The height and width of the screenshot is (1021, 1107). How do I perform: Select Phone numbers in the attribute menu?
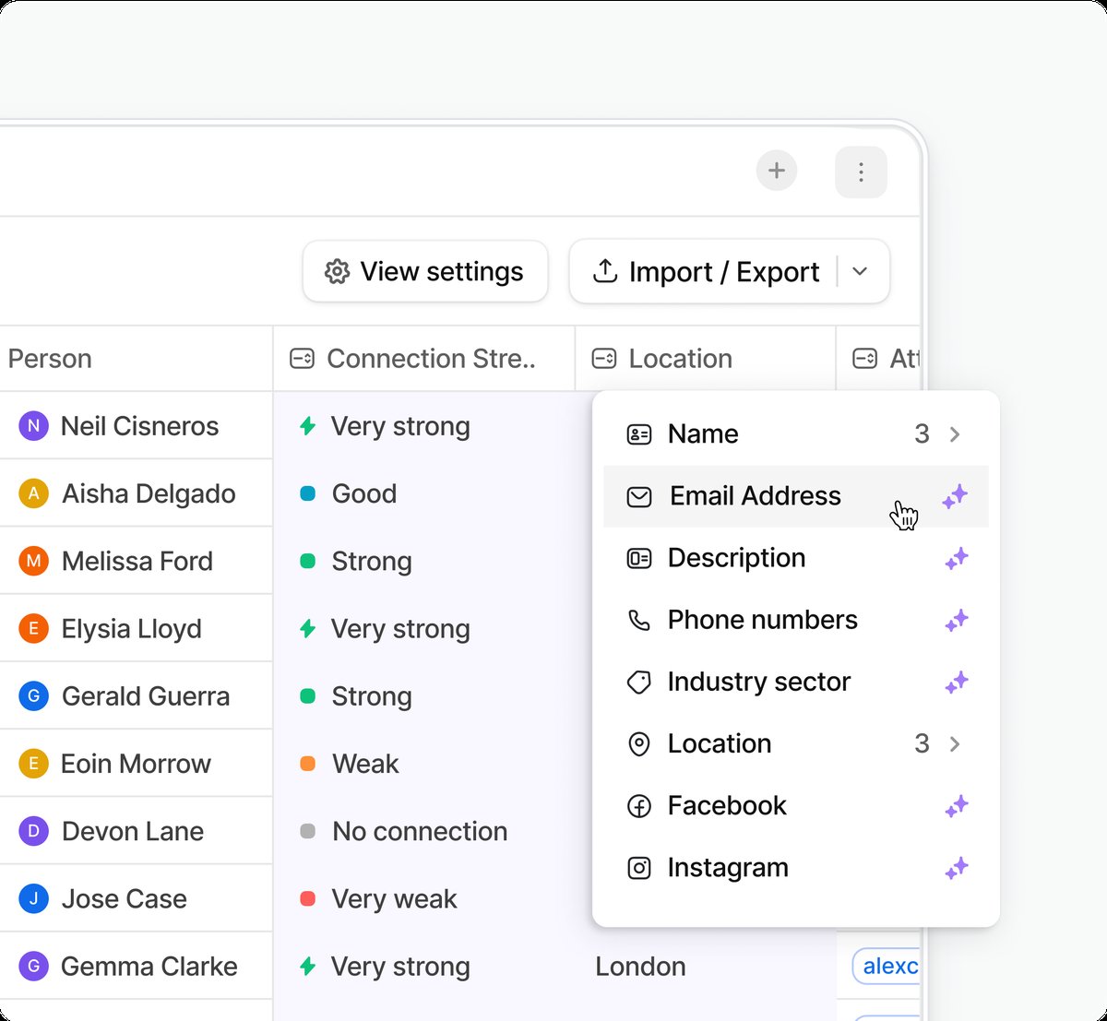(x=762, y=621)
